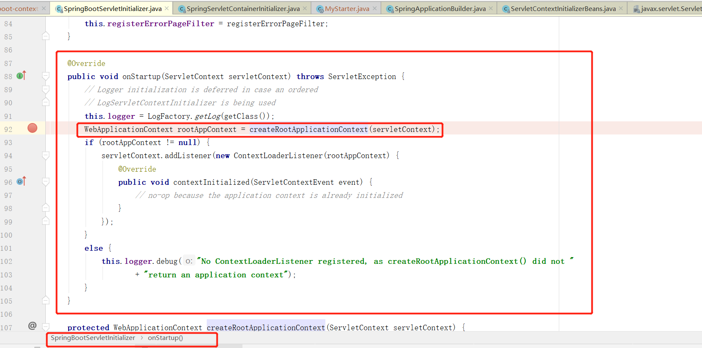Click the contextInitialized method name on line 96
Viewport: 702px width, 348px height.
tap(211, 182)
